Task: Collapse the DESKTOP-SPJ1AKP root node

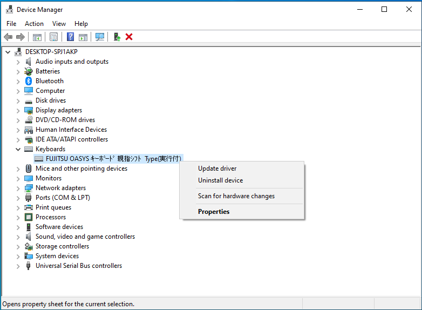Action: point(8,52)
